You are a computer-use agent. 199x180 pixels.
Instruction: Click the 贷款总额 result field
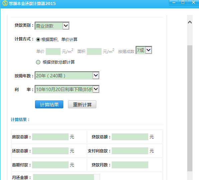130,137
